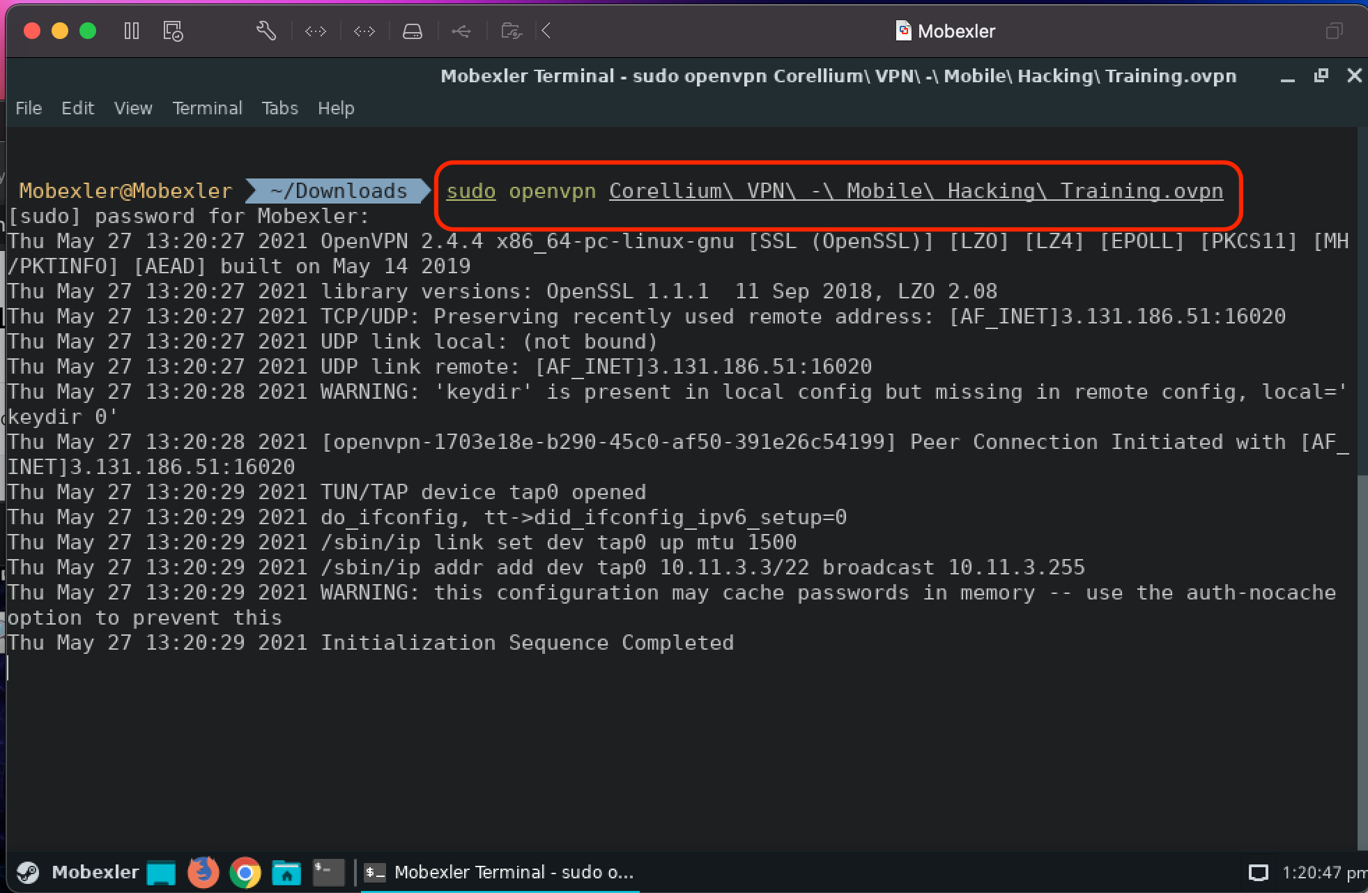1368x893 pixels.
Task: Click the unity view icon at top right
Action: pos(1334,31)
